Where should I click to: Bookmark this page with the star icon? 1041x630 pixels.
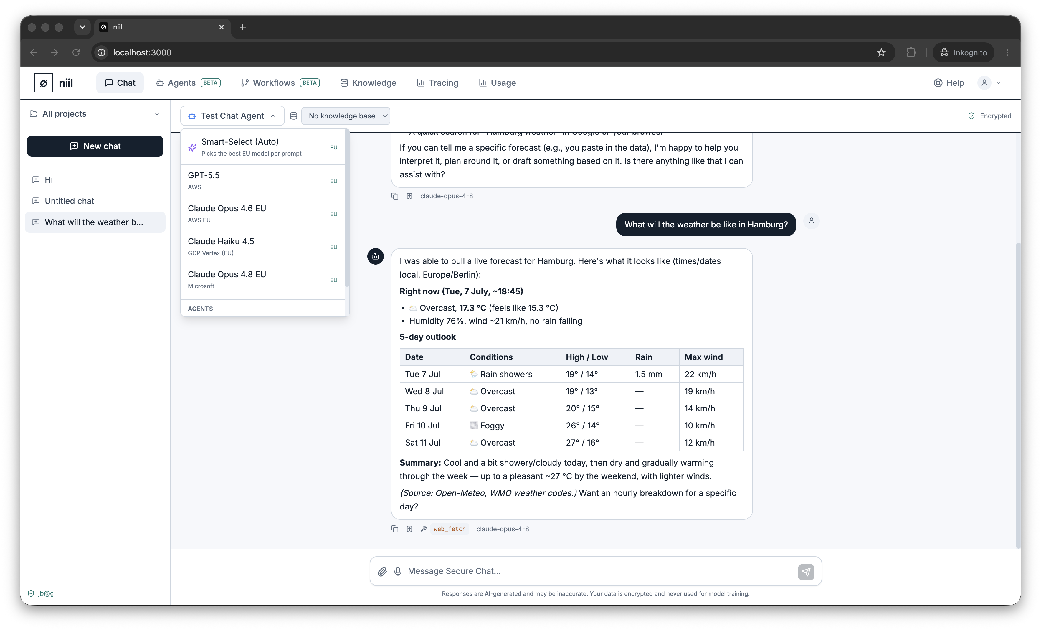[x=881, y=52]
